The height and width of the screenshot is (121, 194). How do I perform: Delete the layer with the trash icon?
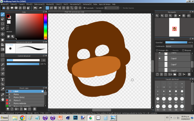(189, 74)
